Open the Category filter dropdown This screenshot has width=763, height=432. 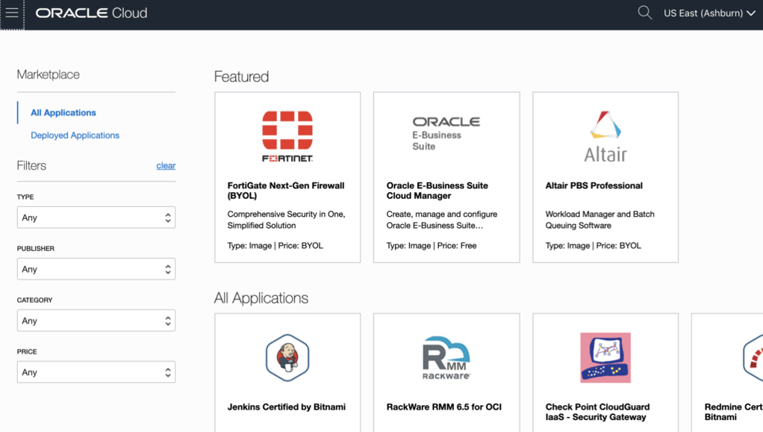[96, 321]
